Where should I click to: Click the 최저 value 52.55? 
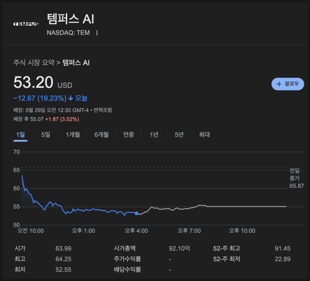pyautogui.click(x=63, y=270)
